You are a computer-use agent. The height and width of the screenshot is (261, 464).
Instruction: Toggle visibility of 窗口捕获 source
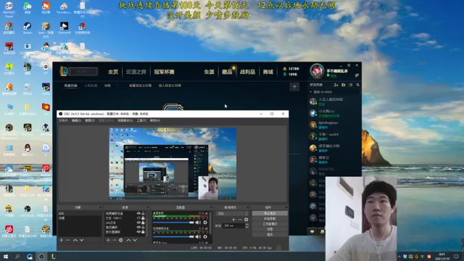click(x=138, y=227)
